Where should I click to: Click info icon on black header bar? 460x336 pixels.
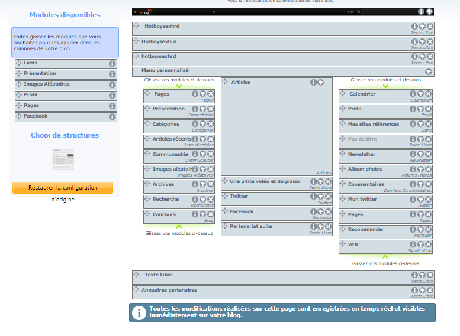(422, 11)
